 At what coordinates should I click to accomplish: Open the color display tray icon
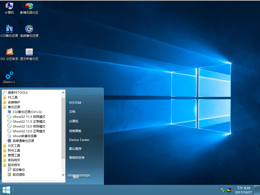coord(229,190)
